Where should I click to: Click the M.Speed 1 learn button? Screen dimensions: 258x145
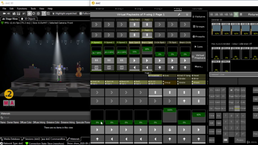[x=96, y=67]
